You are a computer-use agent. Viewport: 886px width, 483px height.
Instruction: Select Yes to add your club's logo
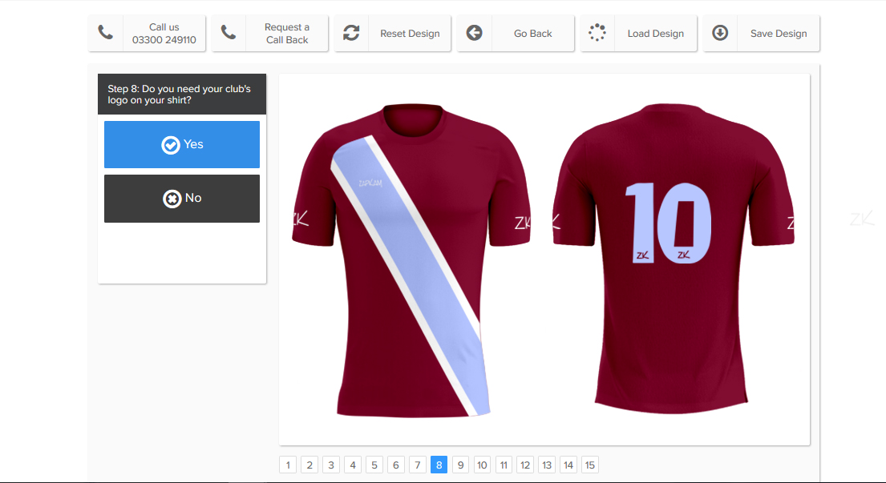[182, 145]
